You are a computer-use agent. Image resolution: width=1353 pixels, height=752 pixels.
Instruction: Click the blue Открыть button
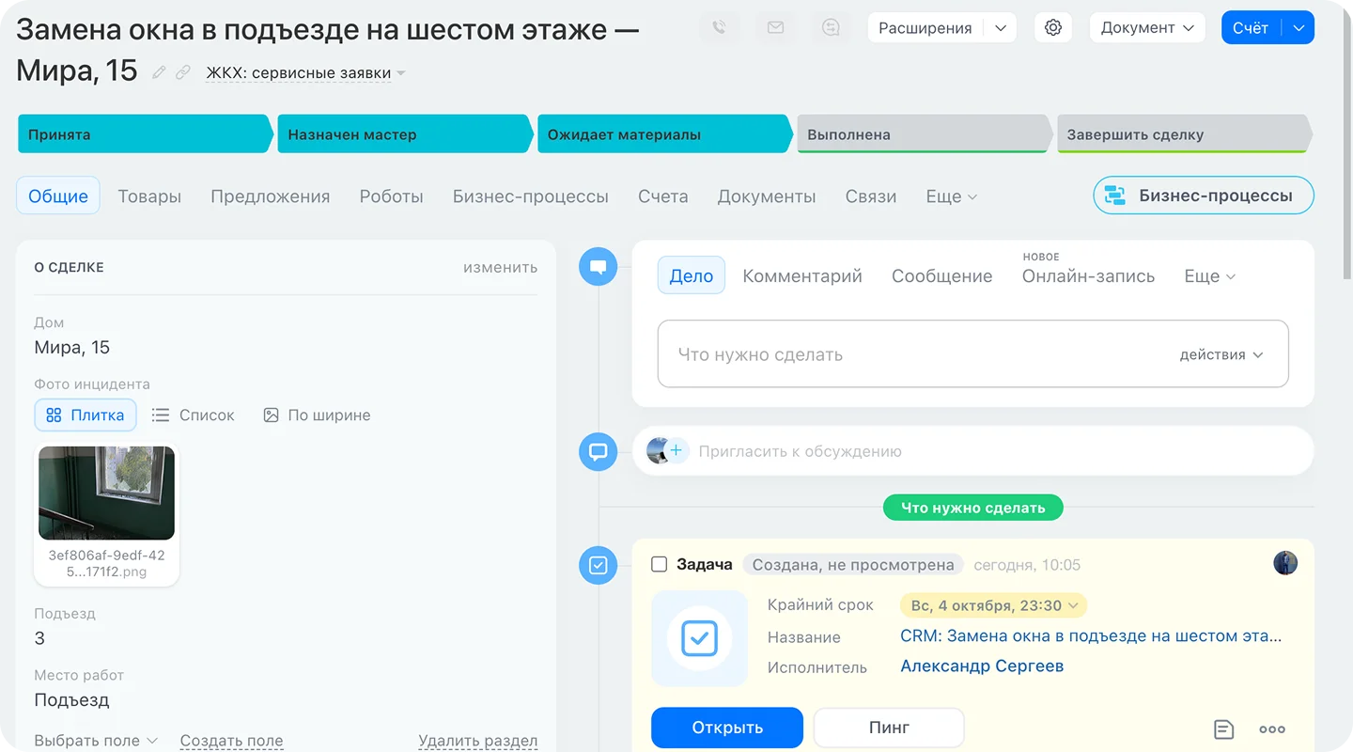tap(727, 728)
